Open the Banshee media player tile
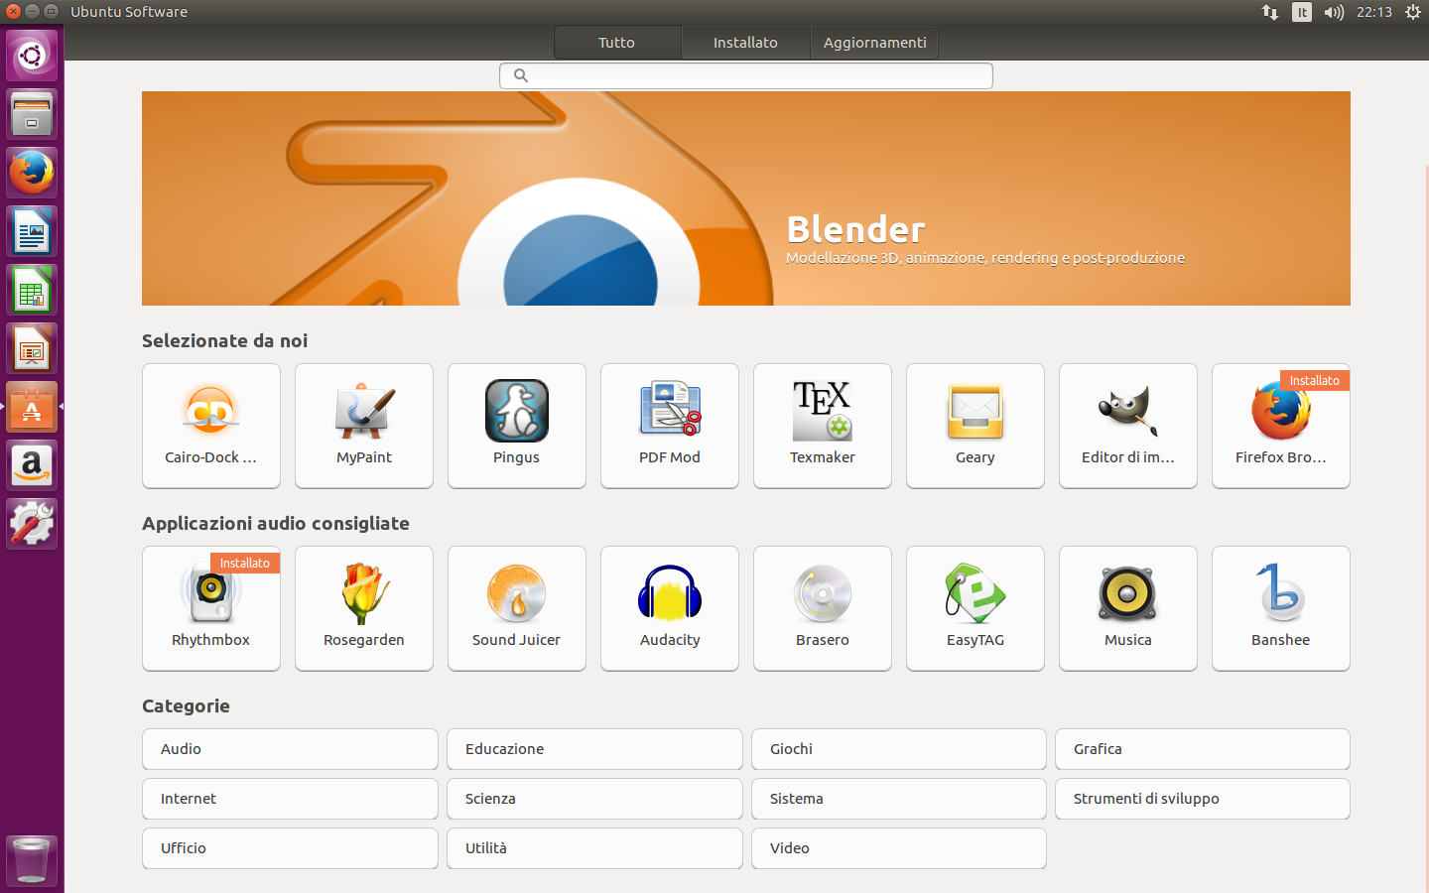Viewport: 1429px width, 893px height. 1280,608
